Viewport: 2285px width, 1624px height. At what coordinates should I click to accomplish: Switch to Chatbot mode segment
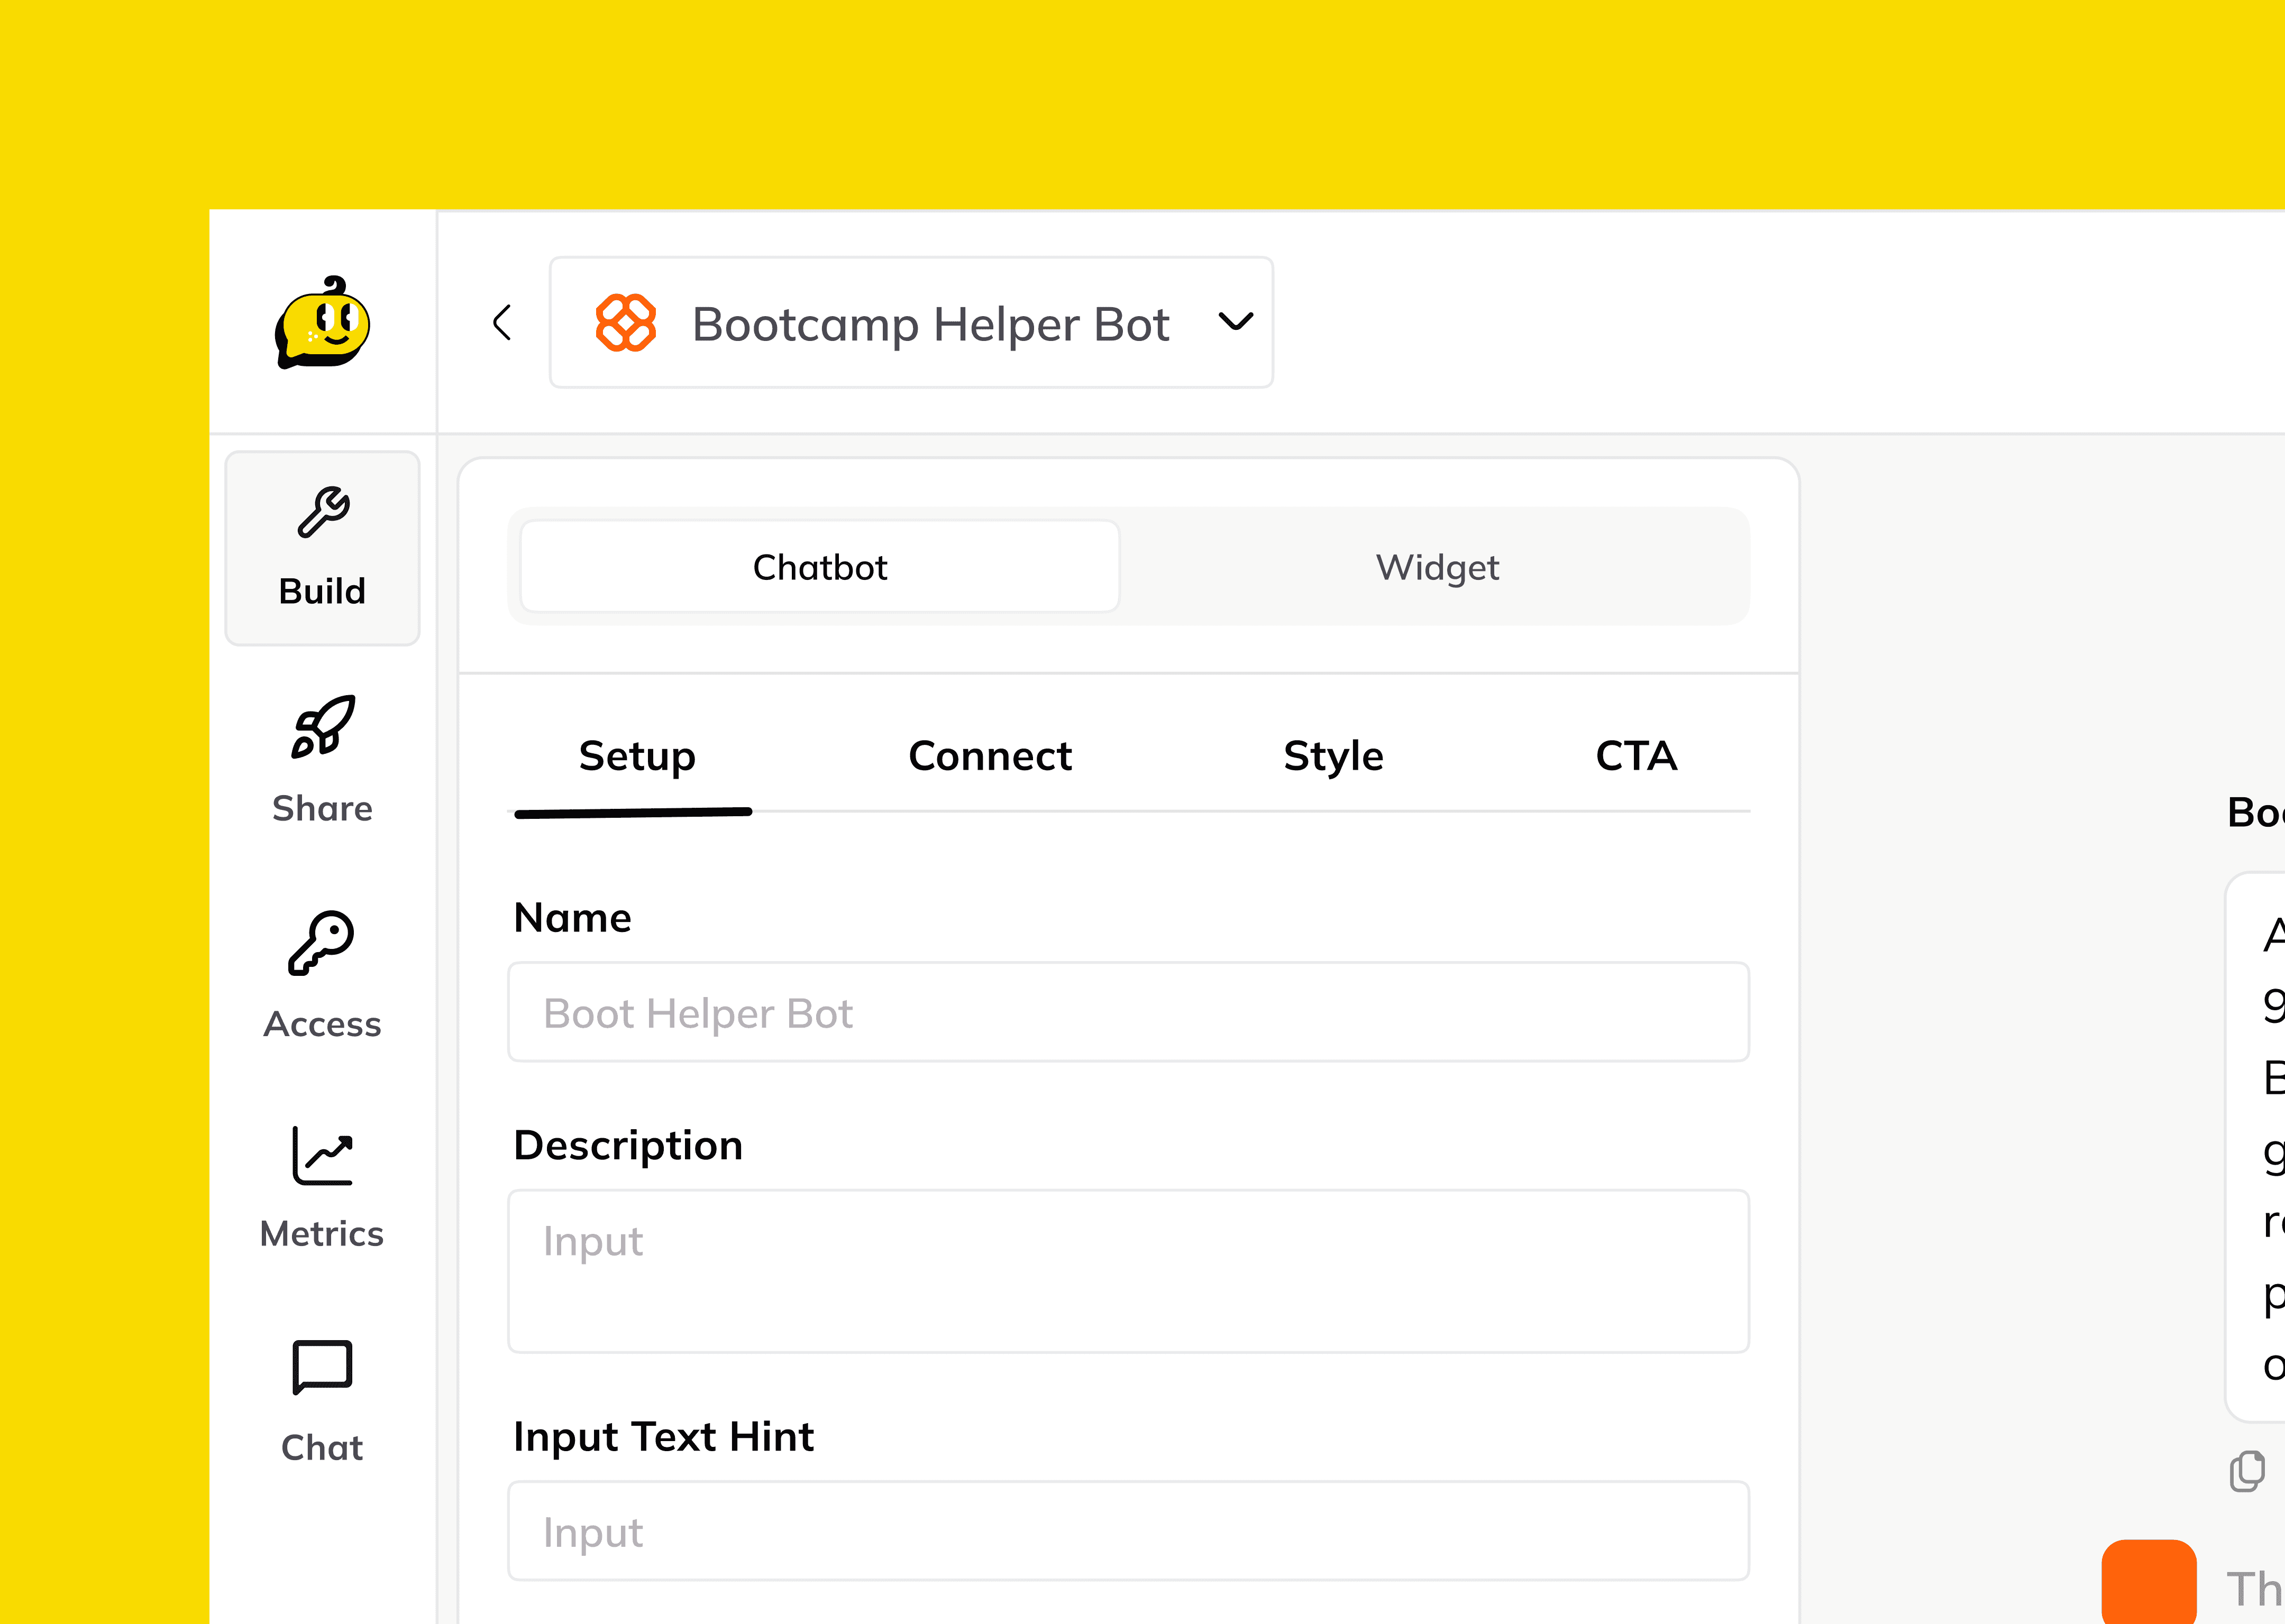click(x=819, y=567)
